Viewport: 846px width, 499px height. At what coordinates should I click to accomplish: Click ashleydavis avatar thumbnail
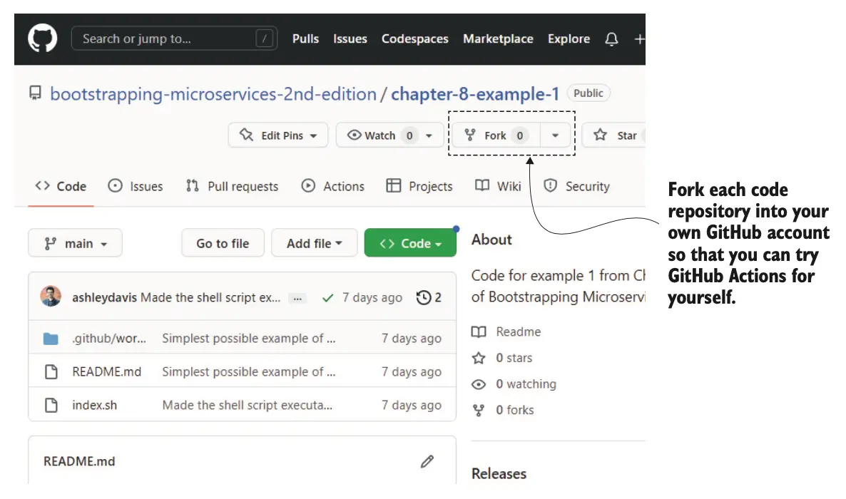[51, 297]
